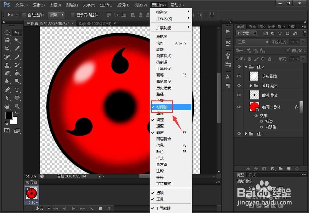Select the Horizontal Type tool
This screenshot has width=309, height=213.
(x=17, y=90)
